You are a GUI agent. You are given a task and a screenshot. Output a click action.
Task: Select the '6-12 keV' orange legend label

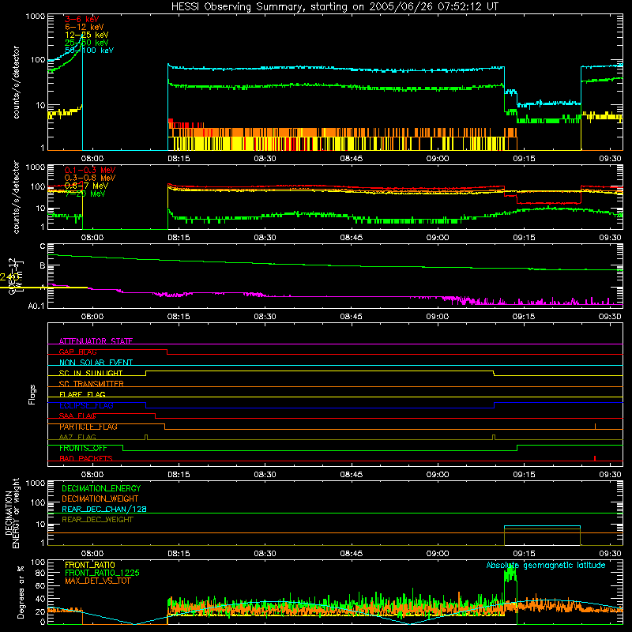coord(85,27)
